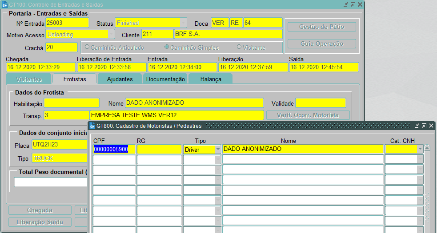Screen dimensions: 437x233
Task: Click the Guia Operação button
Action: 321,43
